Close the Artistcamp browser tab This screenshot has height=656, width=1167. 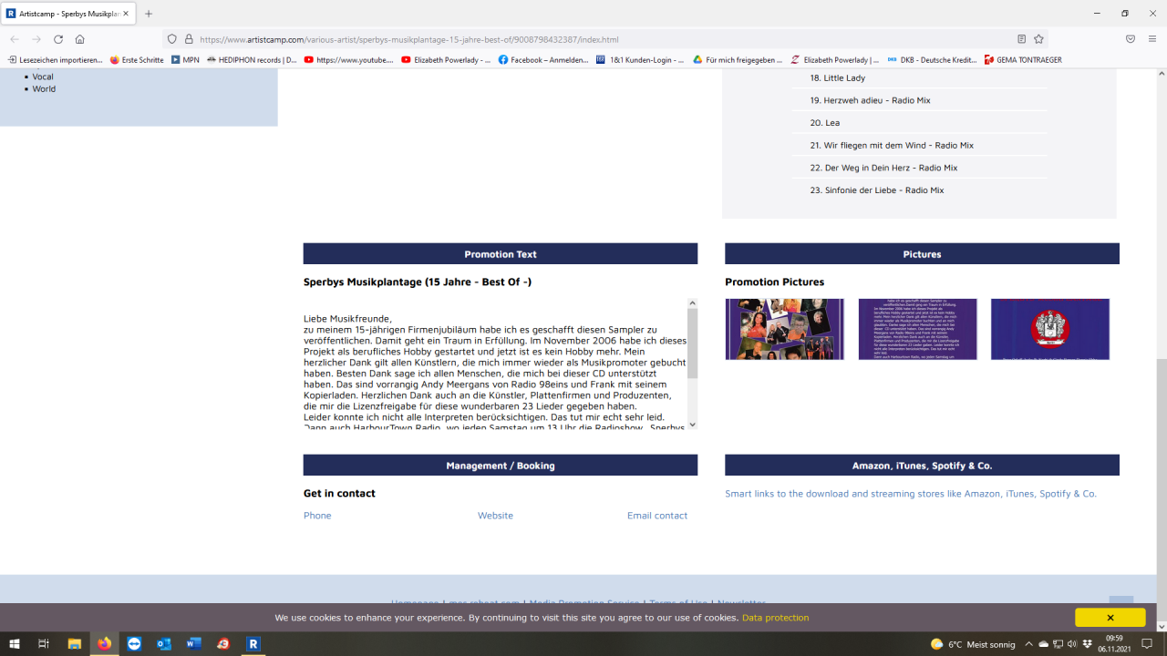[x=126, y=14]
